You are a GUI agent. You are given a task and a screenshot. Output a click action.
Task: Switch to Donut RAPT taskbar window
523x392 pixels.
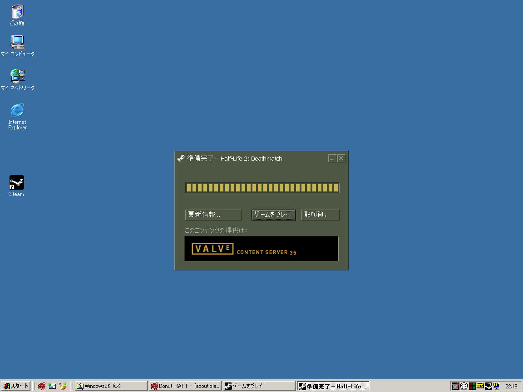[x=185, y=386]
